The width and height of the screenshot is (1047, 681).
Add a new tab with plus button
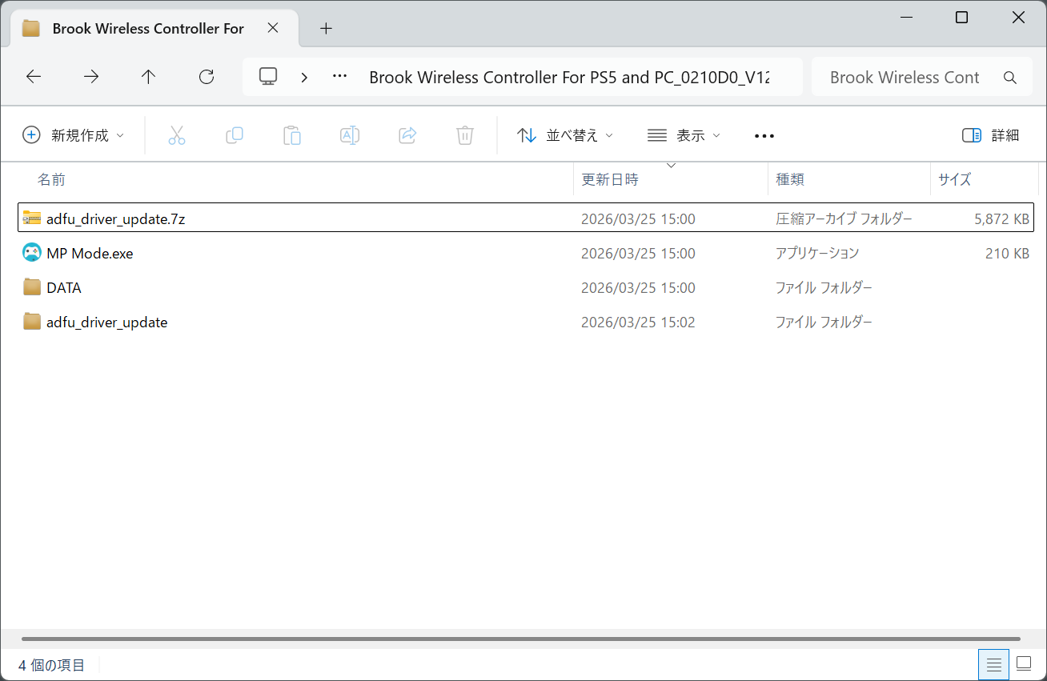(x=326, y=29)
